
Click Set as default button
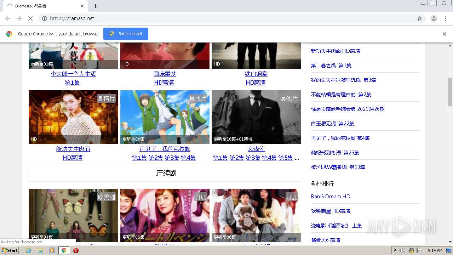tap(126, 34)
